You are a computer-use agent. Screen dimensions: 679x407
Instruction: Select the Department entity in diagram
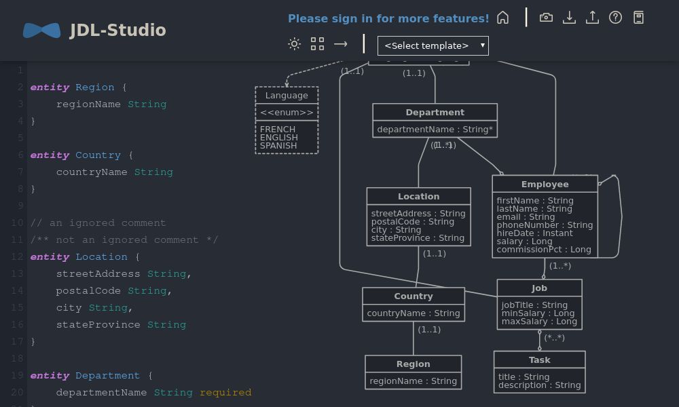click(435, 112)
